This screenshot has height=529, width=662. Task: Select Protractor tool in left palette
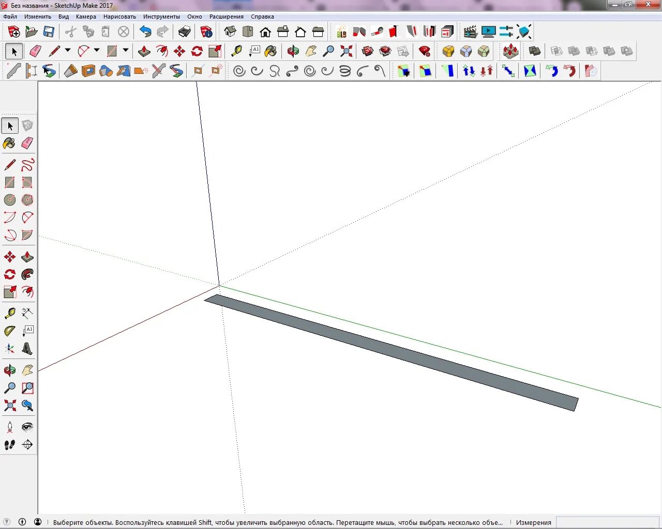click(10, 331)
